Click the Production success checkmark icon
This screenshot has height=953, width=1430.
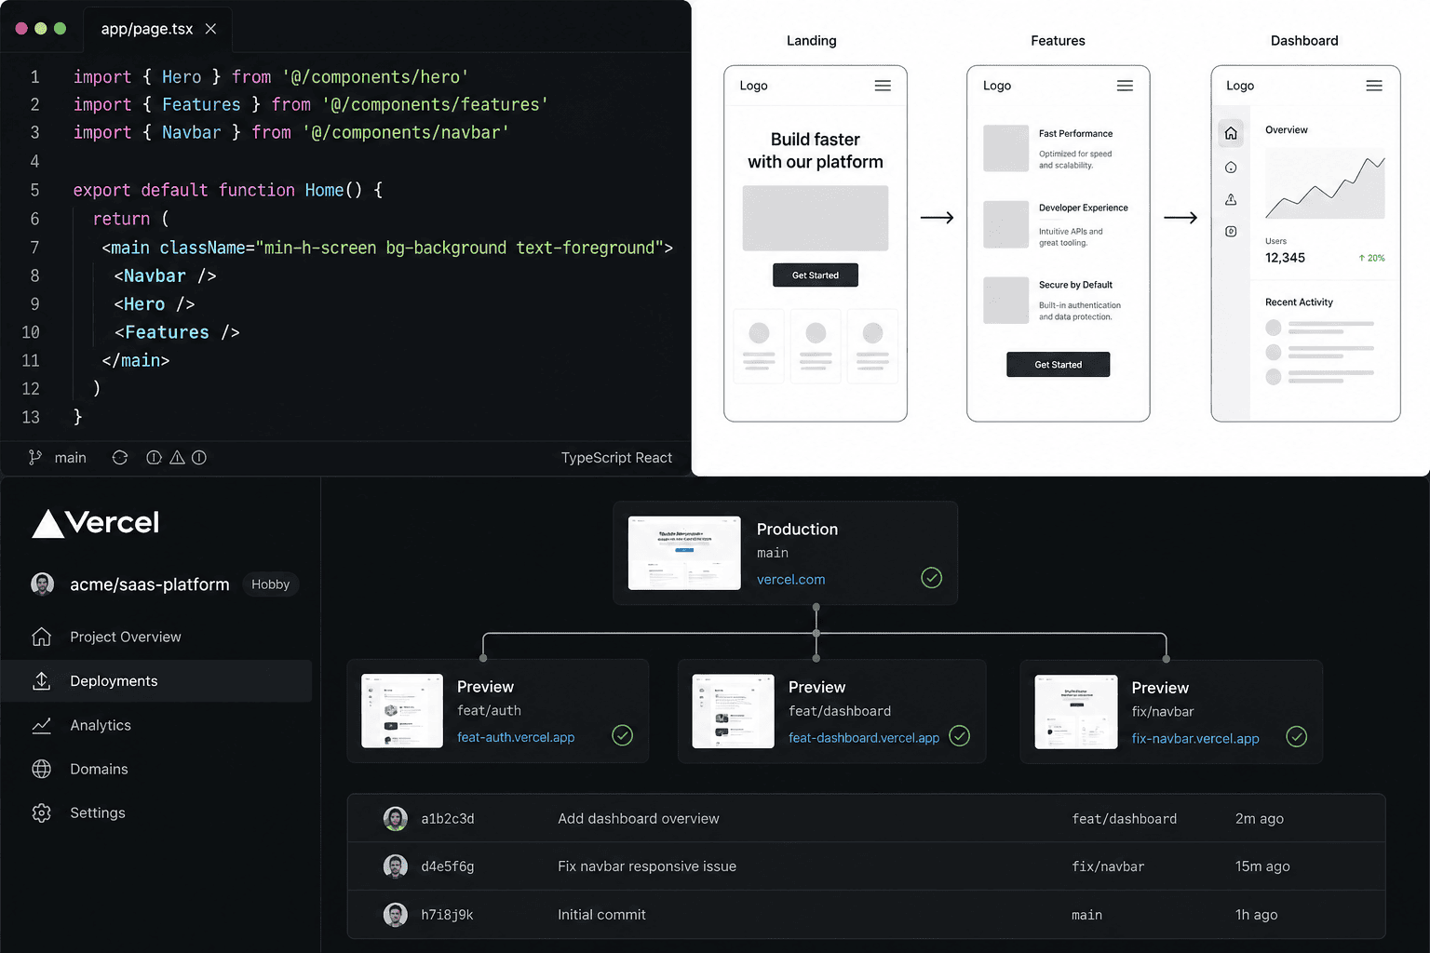point(931,578)
